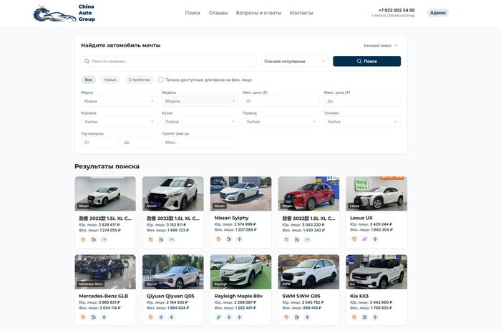Click orange history icon on Lexus UX card
501x331 pixels.
354,239
